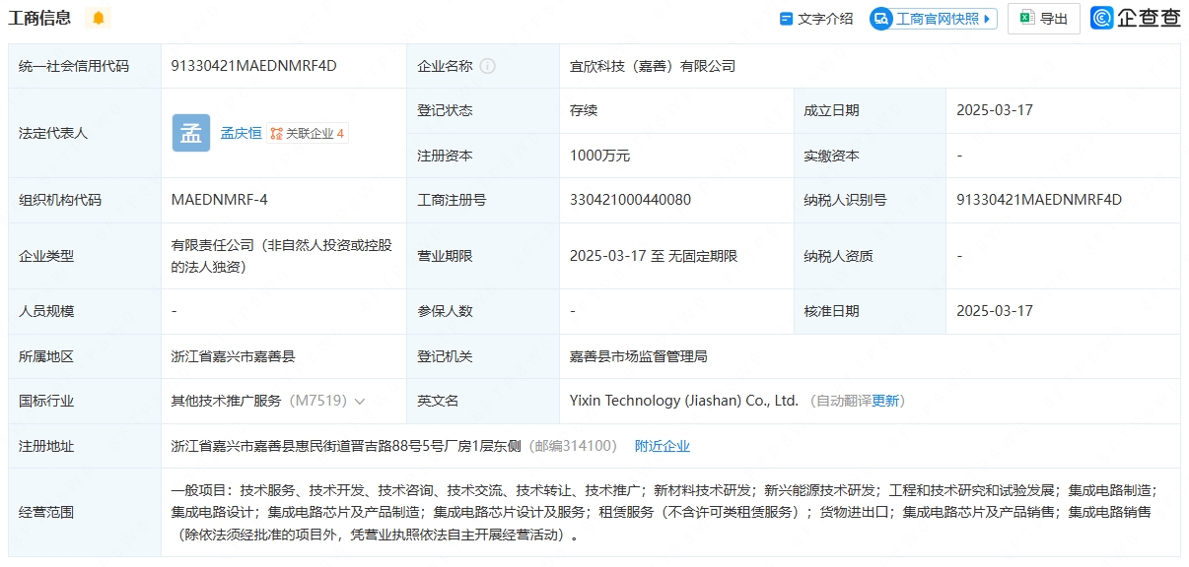1189x567 pixels.
Task: Click the registered address text in 注册地址 row
Action: pos(345,446)
